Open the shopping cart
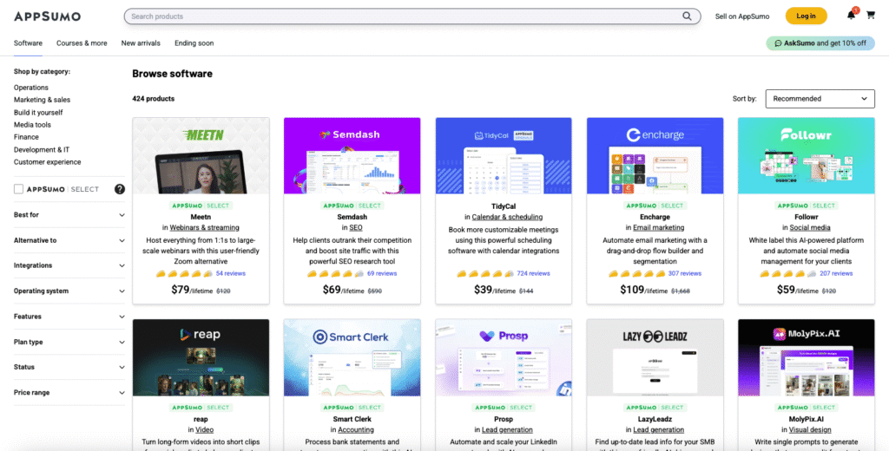The width and height of the screenshot is (889, 451). (x=870, y=16)
